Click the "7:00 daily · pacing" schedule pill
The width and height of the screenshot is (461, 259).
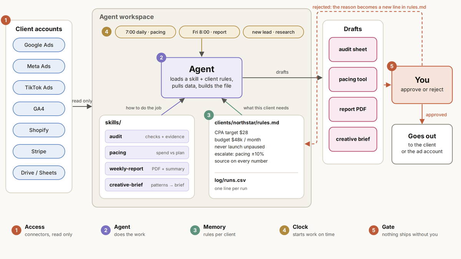(x=145, y=32)
